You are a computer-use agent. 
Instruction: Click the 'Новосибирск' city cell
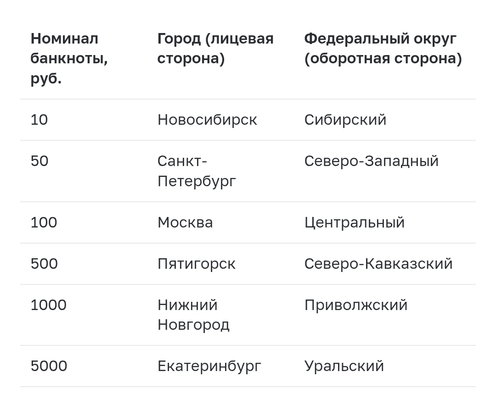click(x=207, y=120)
